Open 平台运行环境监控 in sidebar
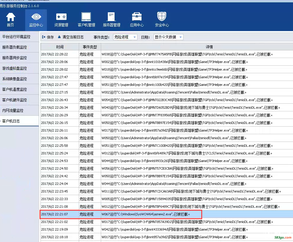This screenshot has height=242, width=293. tap(19, 37)
